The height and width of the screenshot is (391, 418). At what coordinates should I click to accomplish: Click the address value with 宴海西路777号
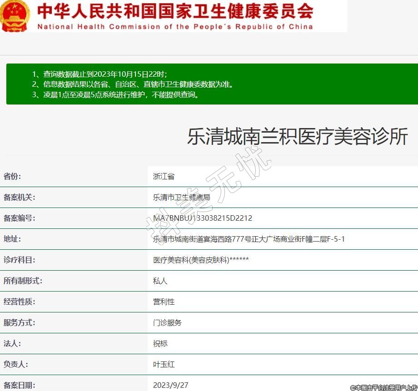tap(249, 239)
